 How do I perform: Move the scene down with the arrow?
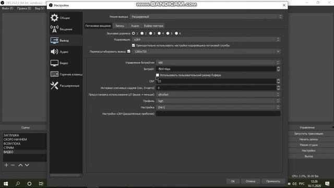click(x=27, y=165)
